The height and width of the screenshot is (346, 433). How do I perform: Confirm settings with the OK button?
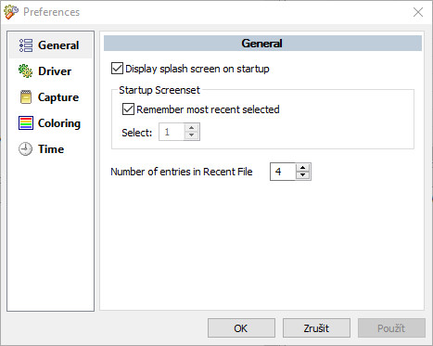241,328
